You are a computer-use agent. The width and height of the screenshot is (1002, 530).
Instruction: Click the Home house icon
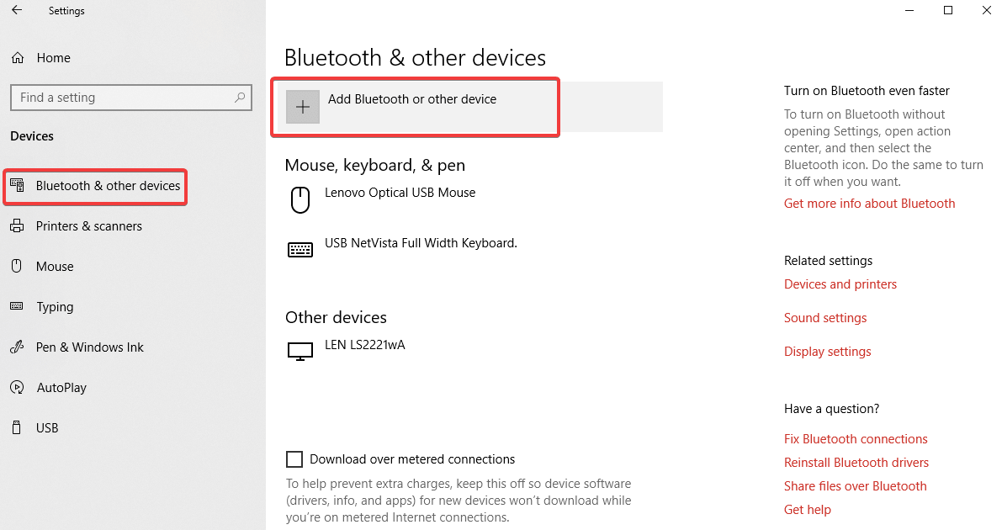pos(18,58)
